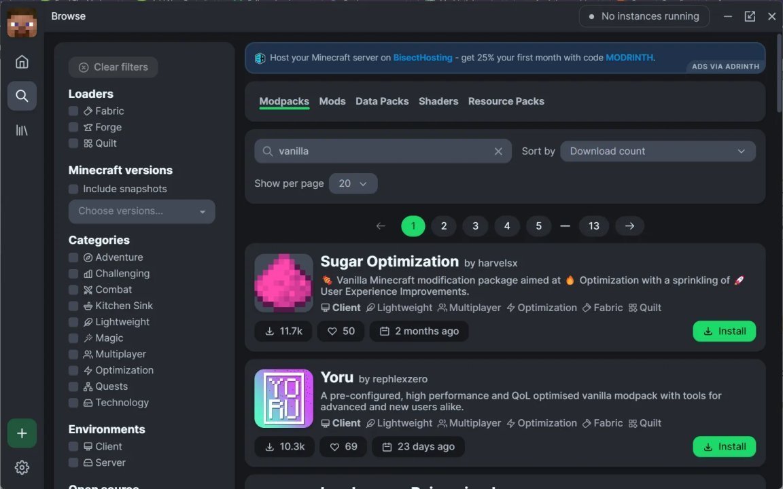Click the green plus create instance button

22,433
